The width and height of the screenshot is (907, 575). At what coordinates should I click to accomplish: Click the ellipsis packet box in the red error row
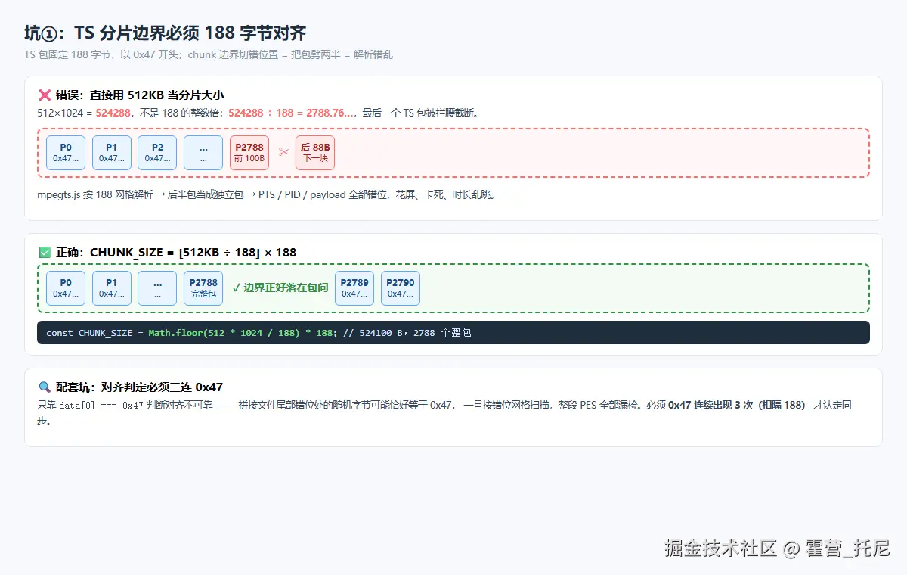[203, 153]
